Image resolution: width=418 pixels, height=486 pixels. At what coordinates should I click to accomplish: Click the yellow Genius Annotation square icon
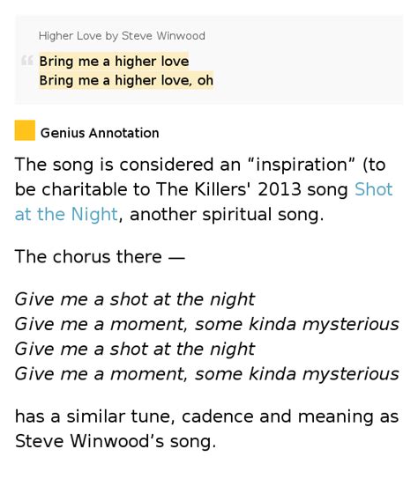coord(25,130)
